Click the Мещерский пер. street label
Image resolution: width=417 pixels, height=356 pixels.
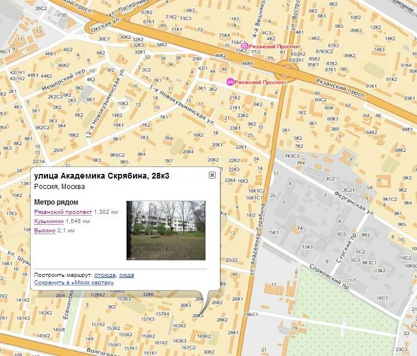pos(65,80)
